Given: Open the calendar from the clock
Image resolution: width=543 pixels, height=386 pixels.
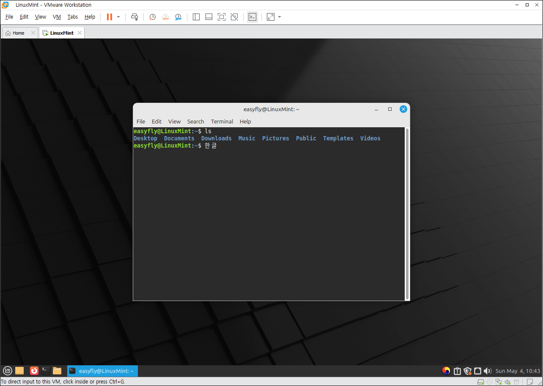Looking at the screenshot, I should click(518, 371).
